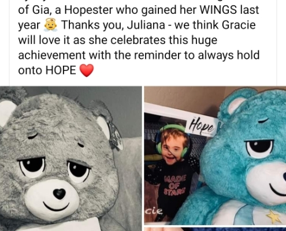Open the partially visible third photo below
This screenshot has height=231, width=286.
(215, 229)
